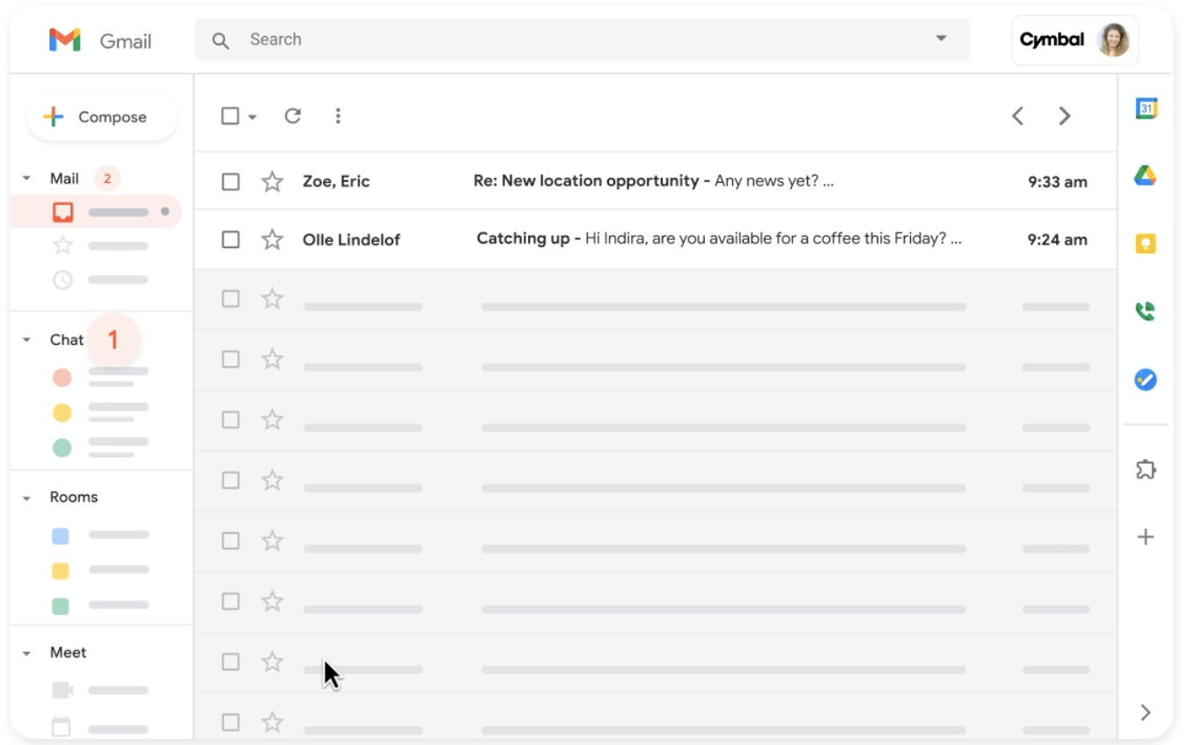1188x745 pixels.
Task: Refresh the inbox
Action: point(293,115)
